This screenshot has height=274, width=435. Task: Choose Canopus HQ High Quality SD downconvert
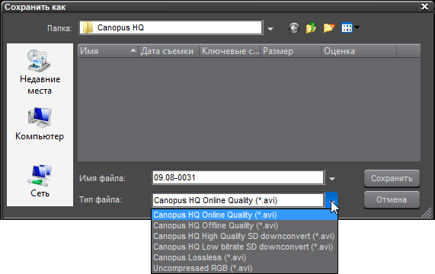[x=245, y=236]
